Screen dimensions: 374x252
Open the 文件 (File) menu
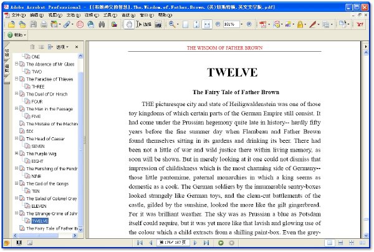click(x=18, y=15)
